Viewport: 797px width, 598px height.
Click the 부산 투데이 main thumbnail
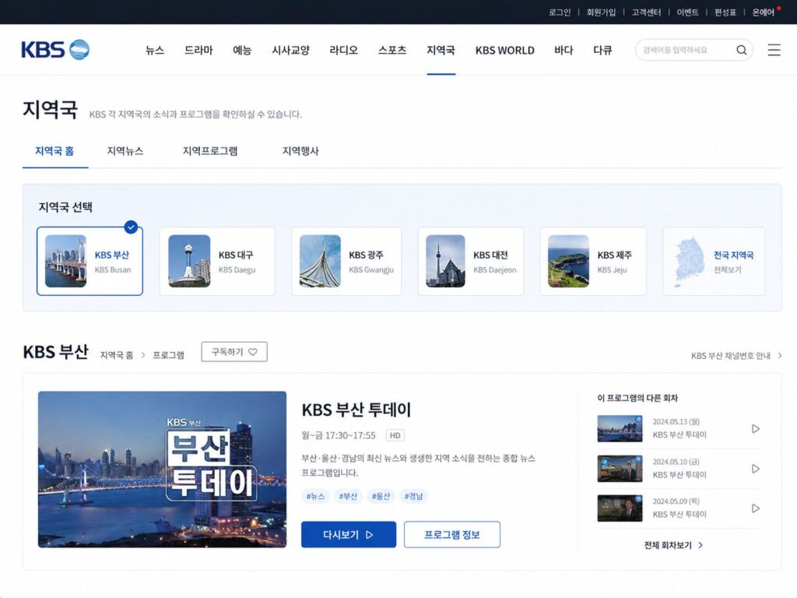[x=162, y=470]
